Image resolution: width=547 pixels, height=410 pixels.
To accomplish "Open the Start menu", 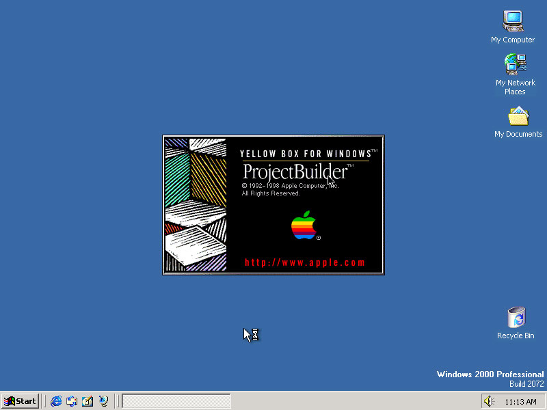I will [x=20, y=401].
